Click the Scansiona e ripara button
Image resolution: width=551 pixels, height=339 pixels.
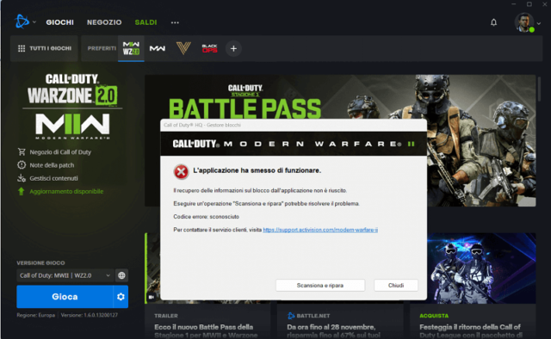[x=320, y=286]
